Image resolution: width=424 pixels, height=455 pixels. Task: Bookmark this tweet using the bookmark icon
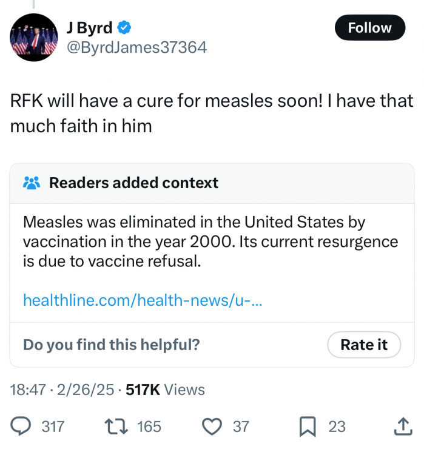click(308, 426)
